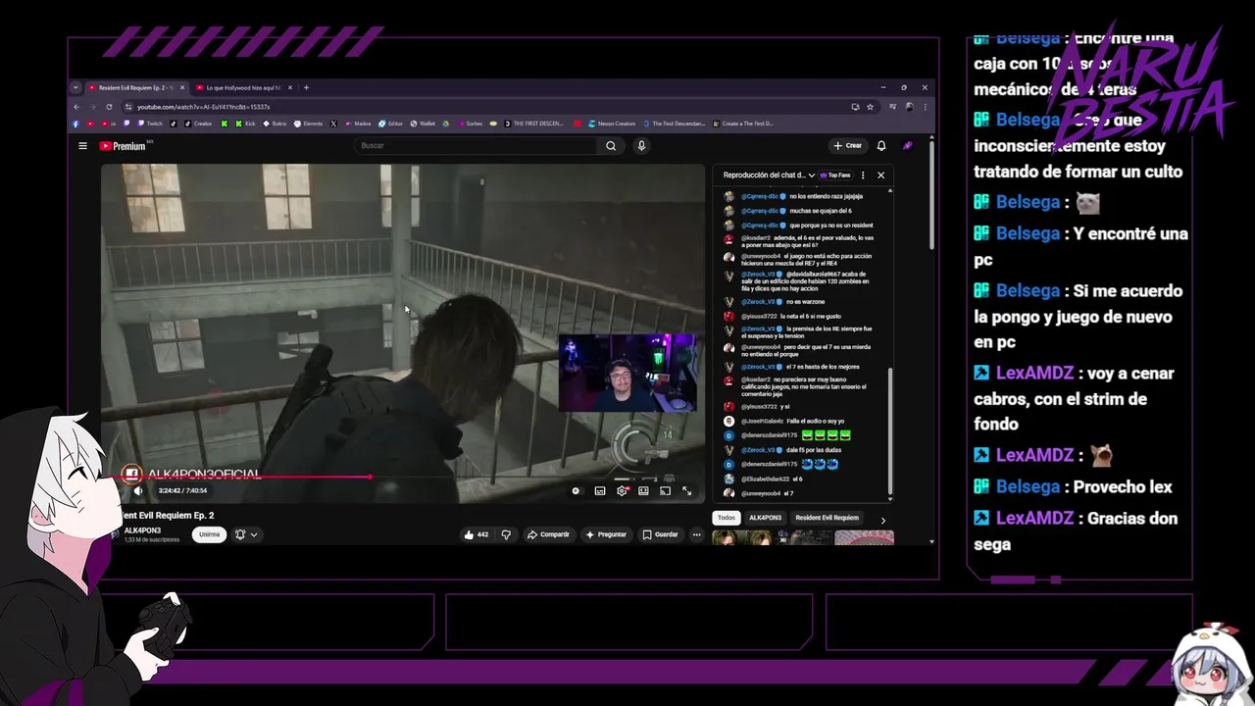Open the Twitch bookmark

point(149,124)
